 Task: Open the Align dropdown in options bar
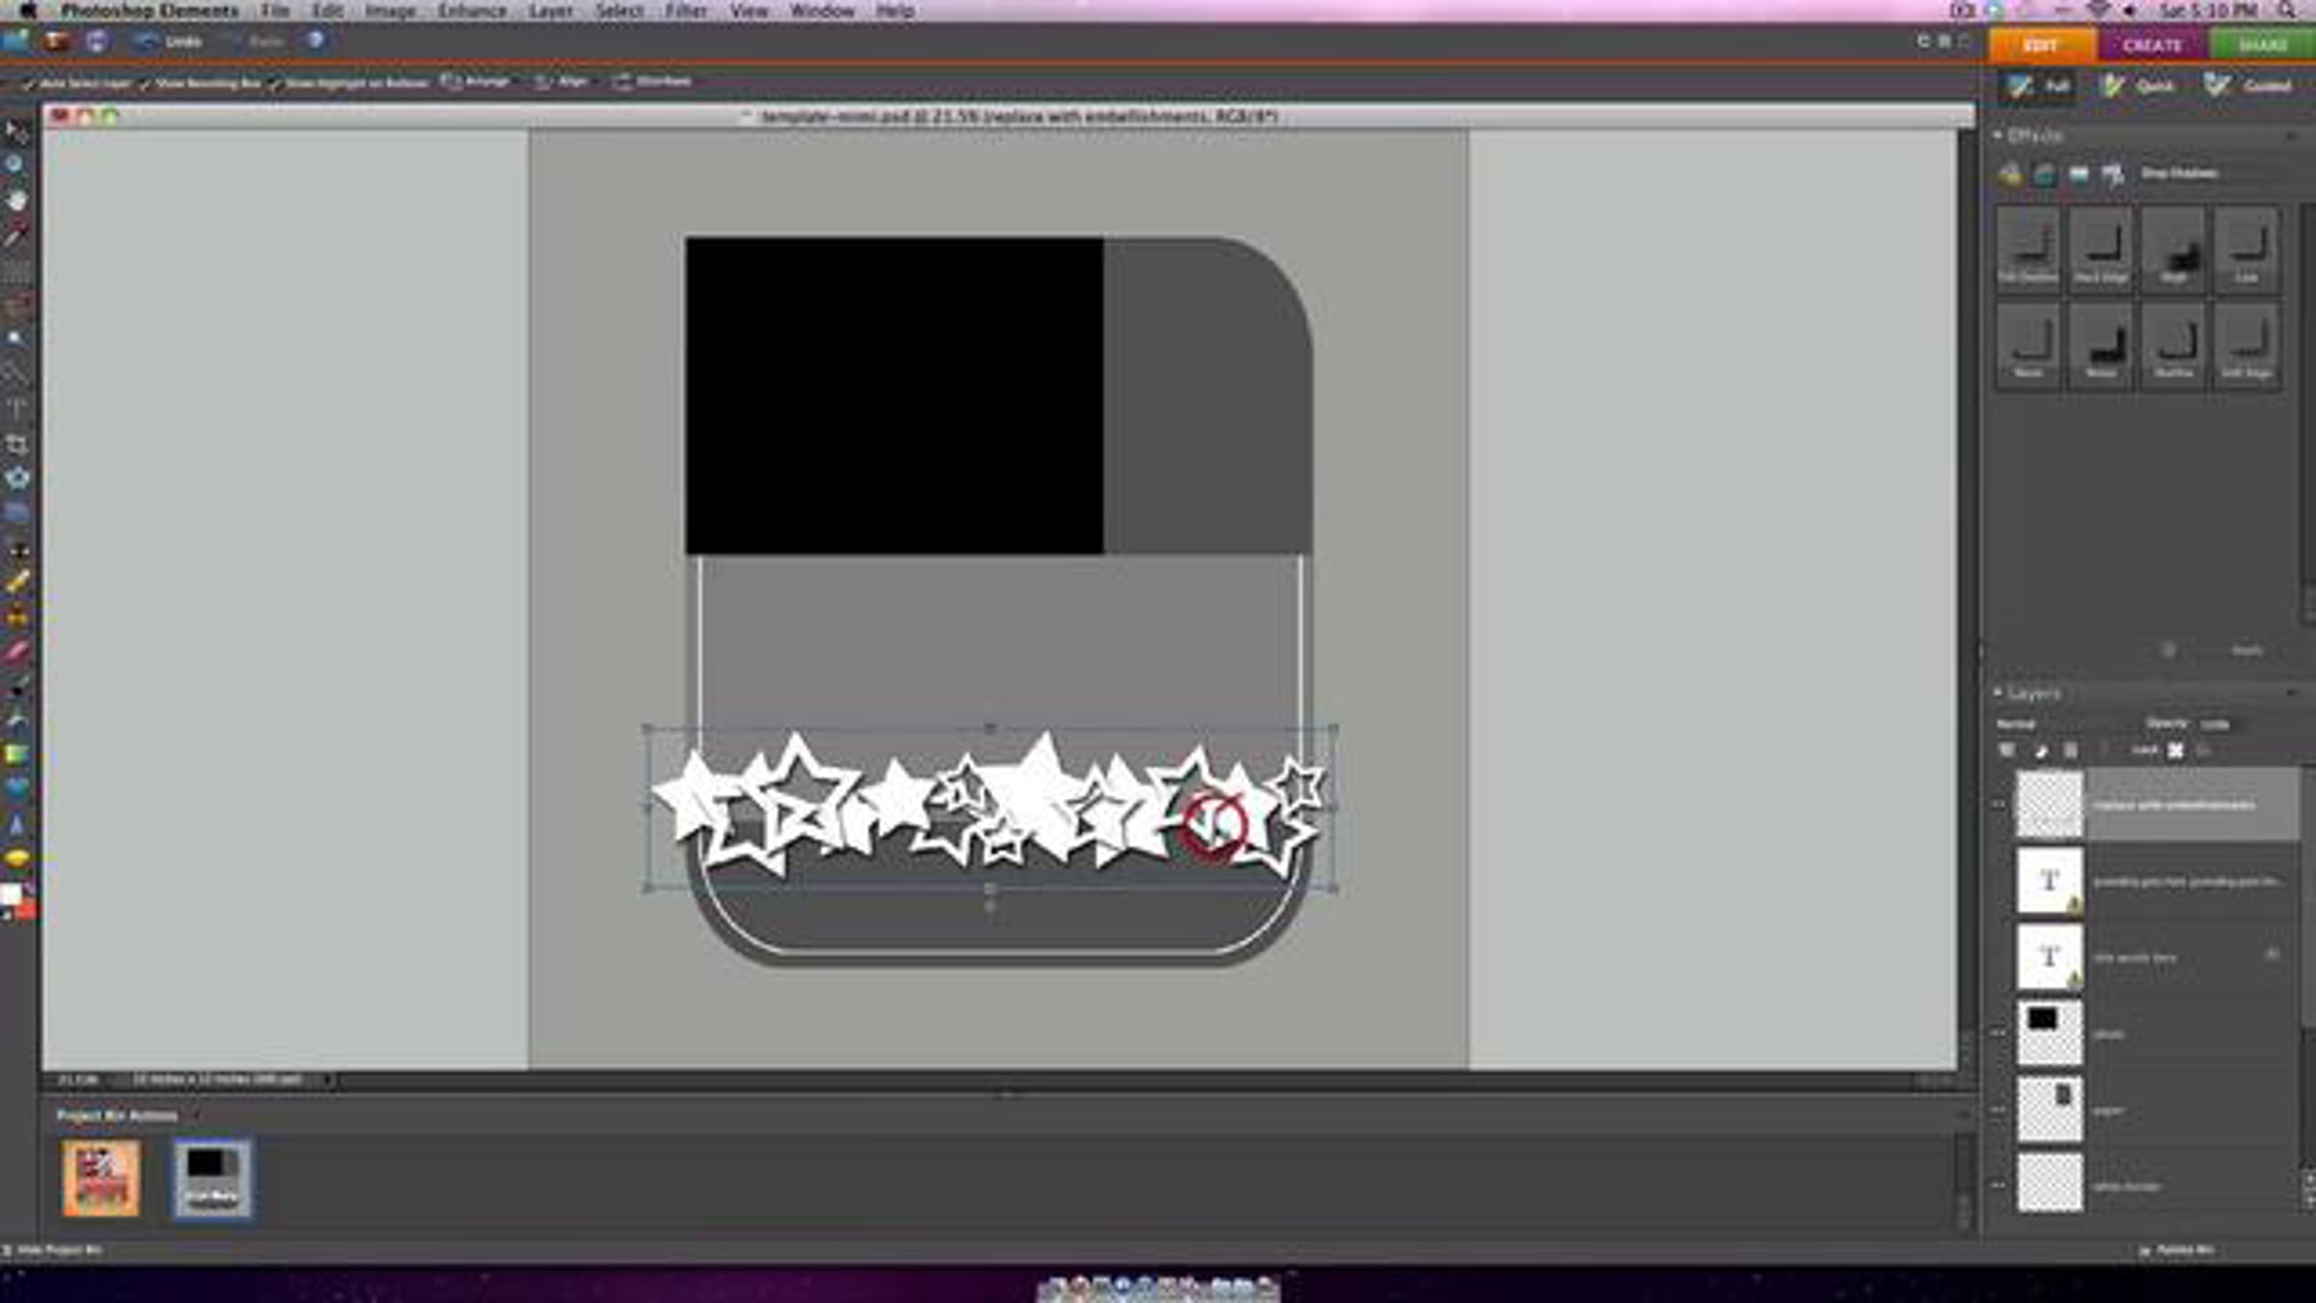click(561, 82)
